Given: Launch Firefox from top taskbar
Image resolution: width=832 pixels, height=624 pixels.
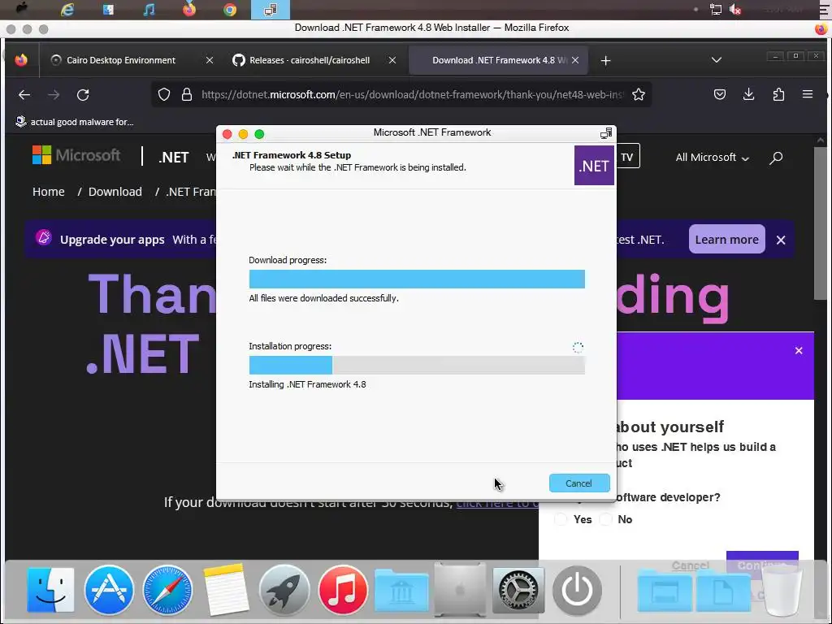Looking at the screenshot, I should (x=188, y=10).
